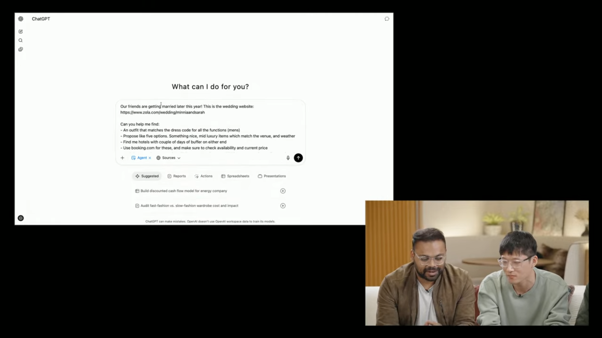
Task: Start voice dictation with microphone icon
Action: [x=288, y=158]
